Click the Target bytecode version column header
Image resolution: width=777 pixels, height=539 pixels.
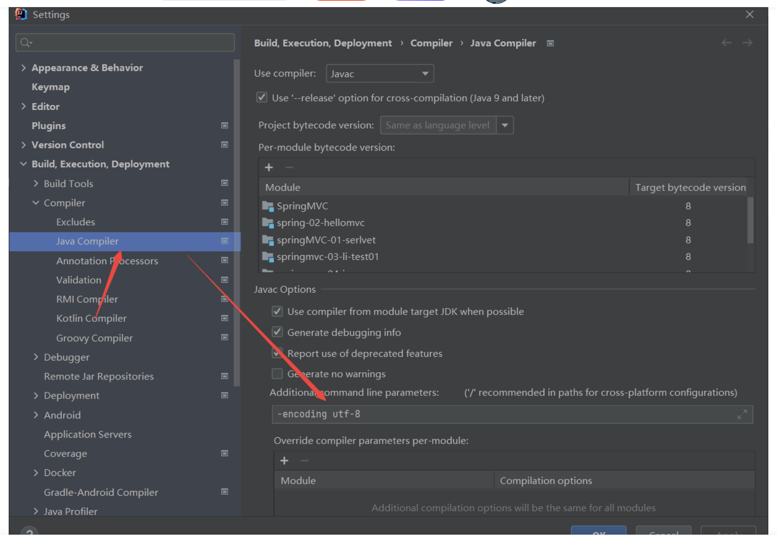(x=690, y=187)
